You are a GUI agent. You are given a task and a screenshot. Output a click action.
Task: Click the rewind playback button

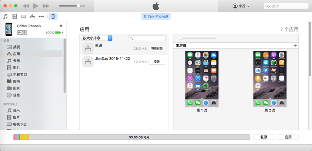[26, 6]
